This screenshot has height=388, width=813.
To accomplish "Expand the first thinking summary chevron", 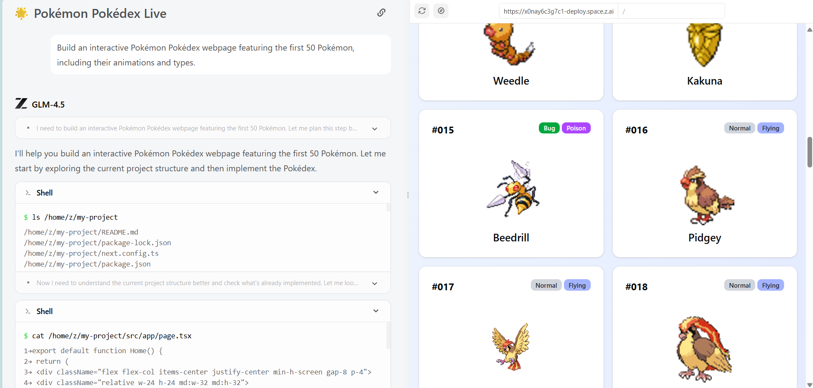I will coord(374,128).
